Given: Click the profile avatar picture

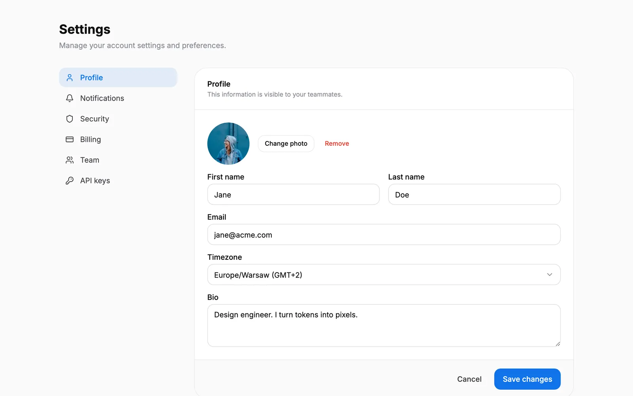Looking at the screenshot, I should (228, 143).
